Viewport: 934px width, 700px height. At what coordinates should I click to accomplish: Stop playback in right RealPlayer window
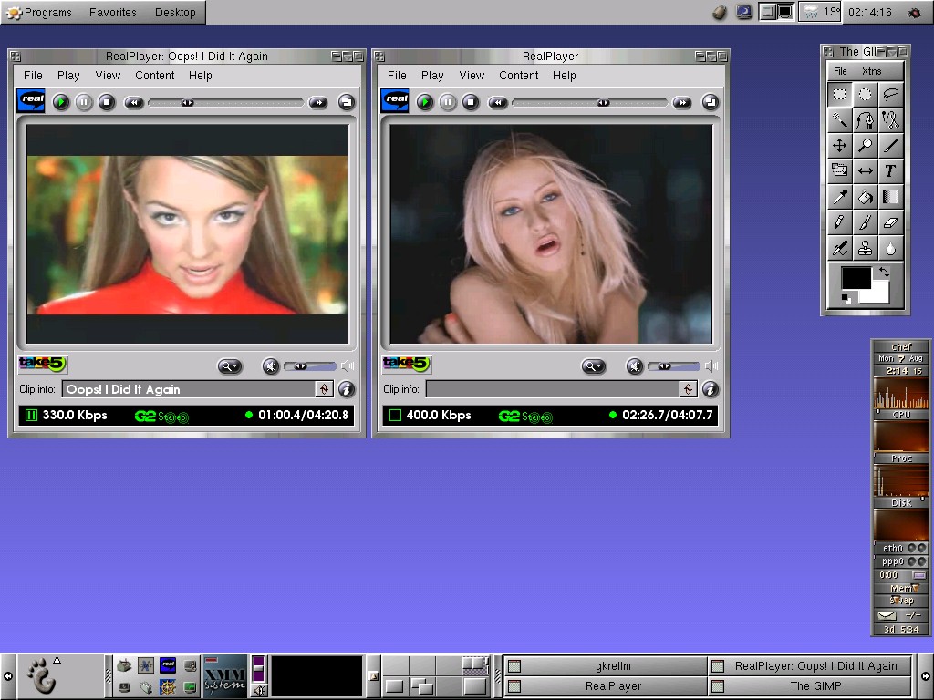(471, 102)
